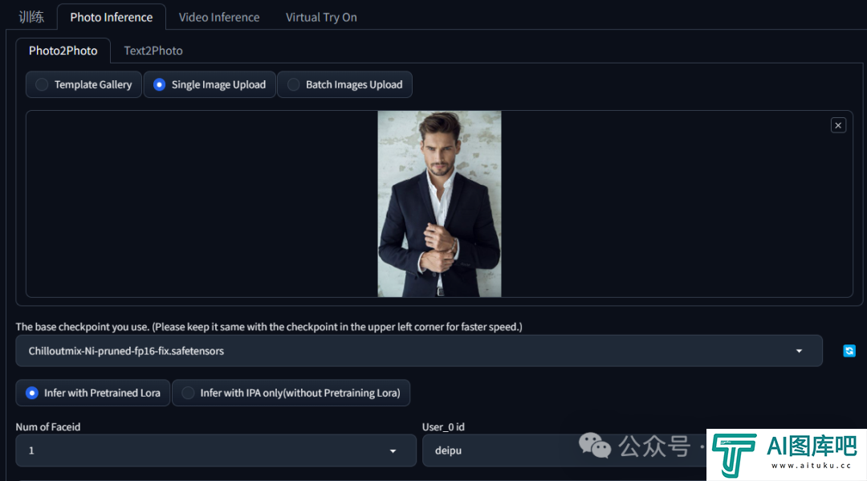Viewport: 867px width, 481px height.
Task: Click the checkpoint dropdown arrow
Action: click(799, 351)
